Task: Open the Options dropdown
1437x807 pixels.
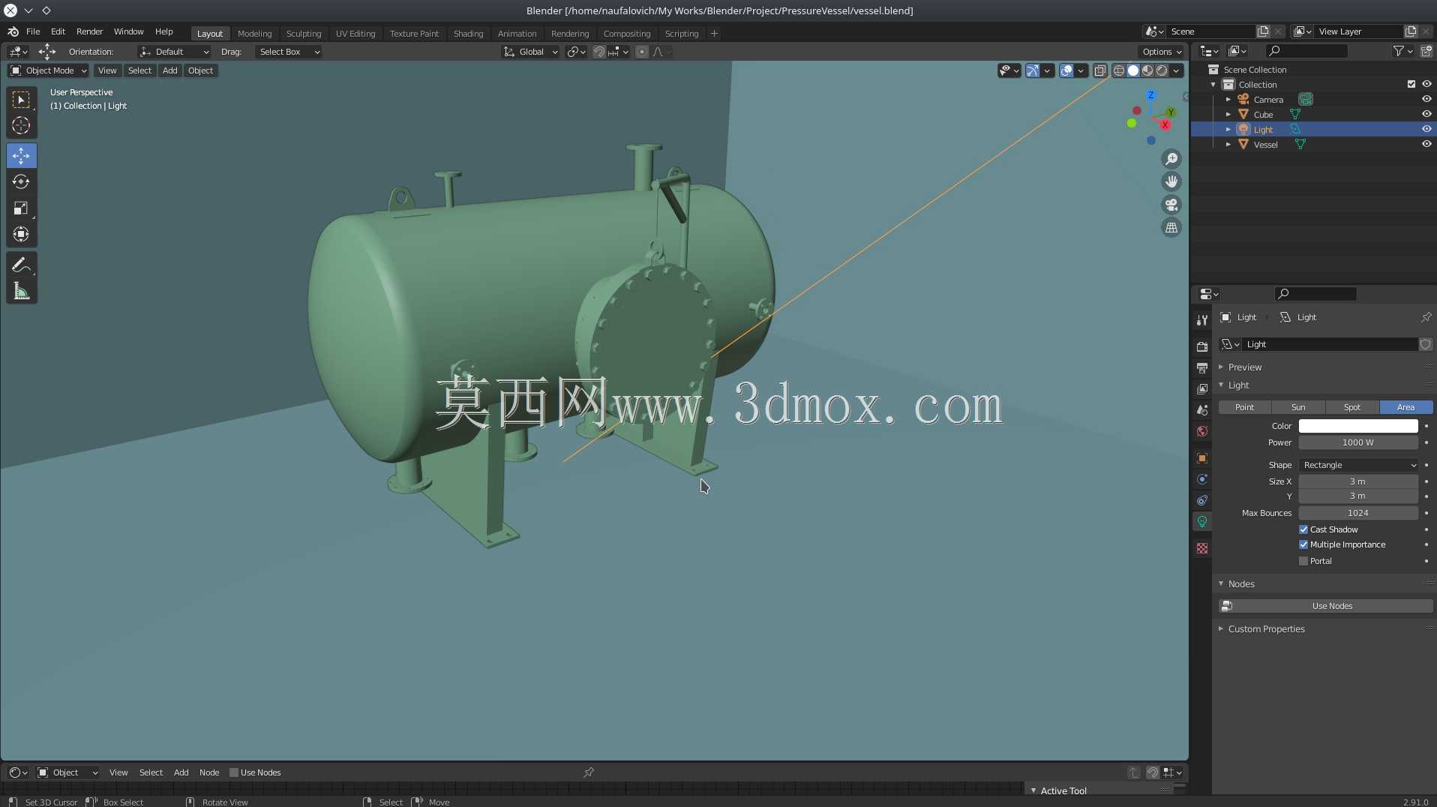Action: click(1162, 52)
